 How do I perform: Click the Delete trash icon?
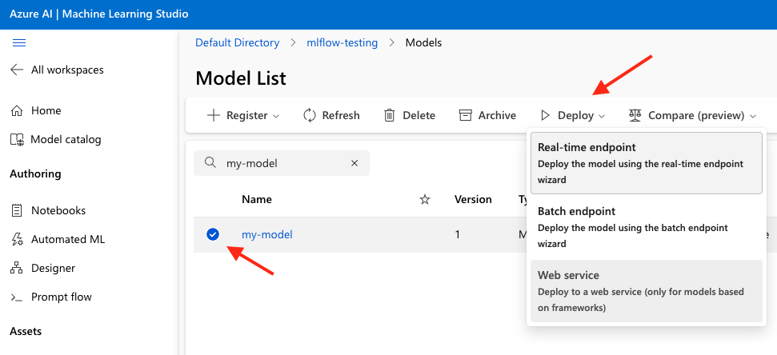390,115
